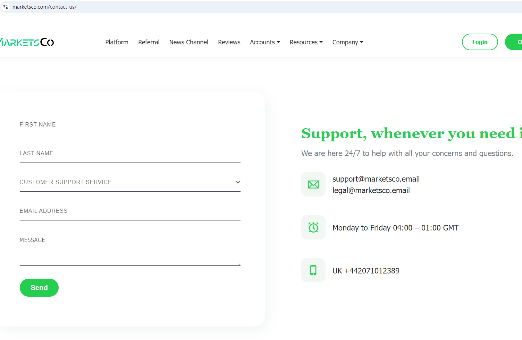Open the Company dropdown menu

348,42
